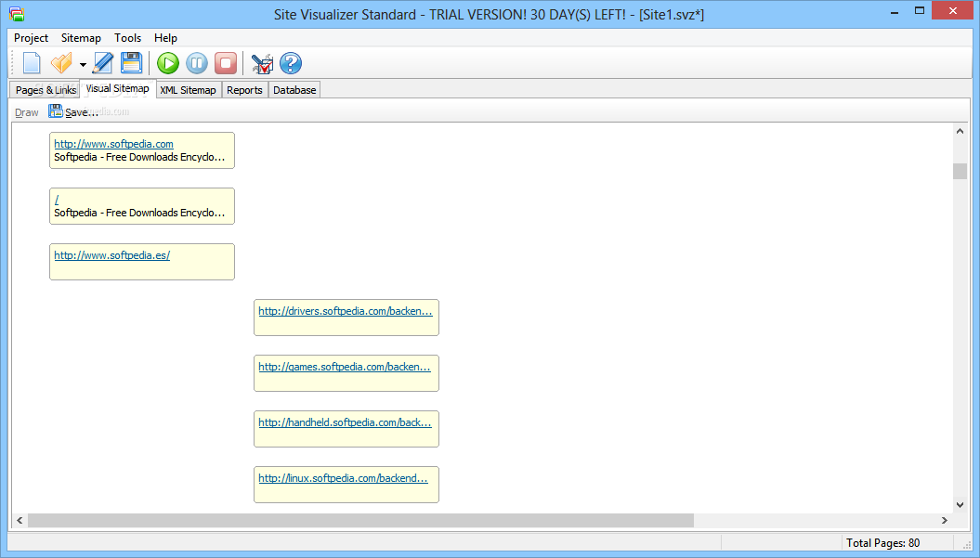Viewport: 980px width, 558px height.
Task: Switch to the XML Sitemap tab
Action: click(189, 90)
